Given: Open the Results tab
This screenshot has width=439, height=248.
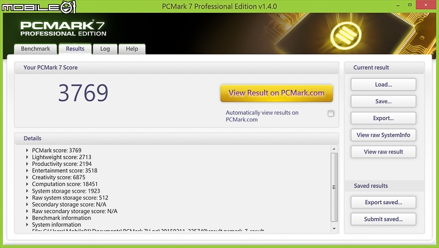Looking at the screenshot, I should pos(75,49).
